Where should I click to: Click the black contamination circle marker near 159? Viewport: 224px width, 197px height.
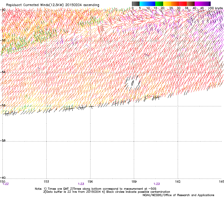tap(132, 83)
